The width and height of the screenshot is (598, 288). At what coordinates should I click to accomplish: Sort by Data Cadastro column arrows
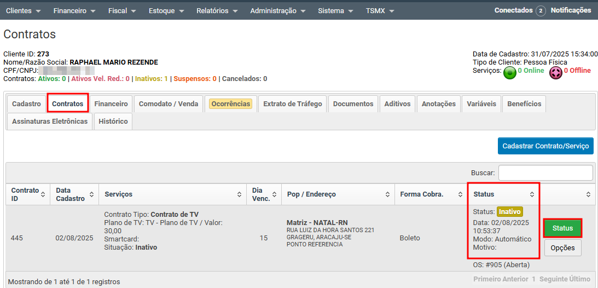click(90, 194)
